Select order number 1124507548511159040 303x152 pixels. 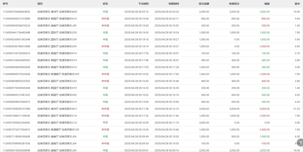click(x=17, y=116)
